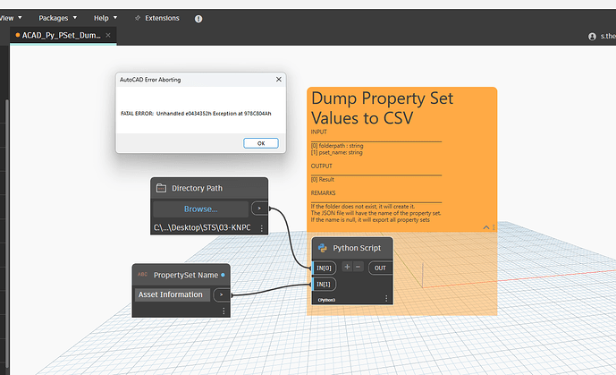Click the notification alert icon in menu bar
The height and width of the screenshot is (375, 616).
pyautogui.click(x=198, y=19)
